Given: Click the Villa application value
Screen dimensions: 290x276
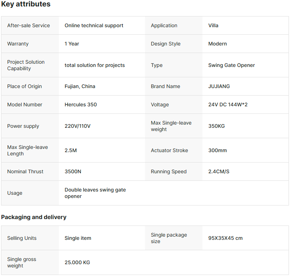Looking at the screenshot, I should [x=213, y=25].
